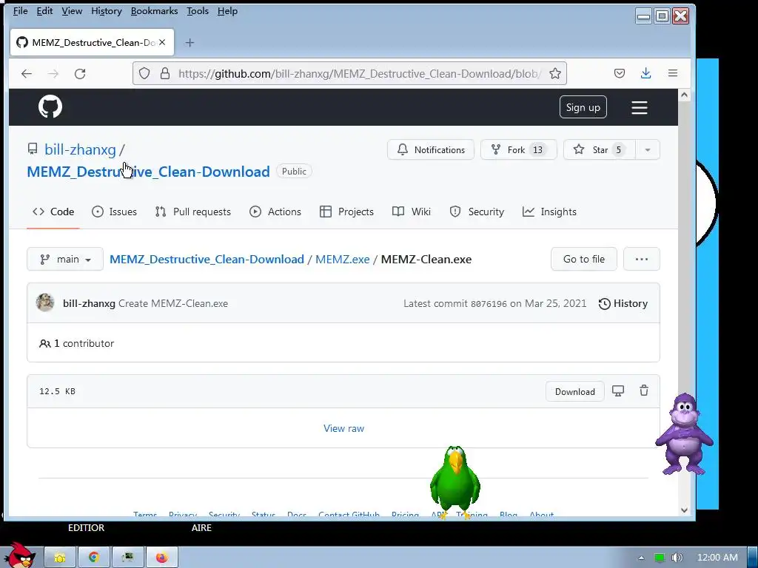Close the MEMZ_Destructive_Clean tab
The width and height of the screenshot is (758, 568).
[162, 42]
